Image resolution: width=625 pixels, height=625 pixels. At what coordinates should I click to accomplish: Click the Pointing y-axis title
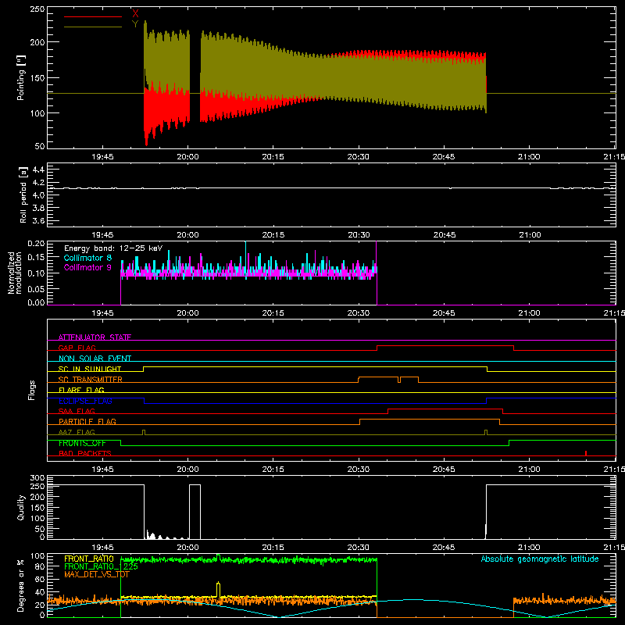[x=21, y=77]
